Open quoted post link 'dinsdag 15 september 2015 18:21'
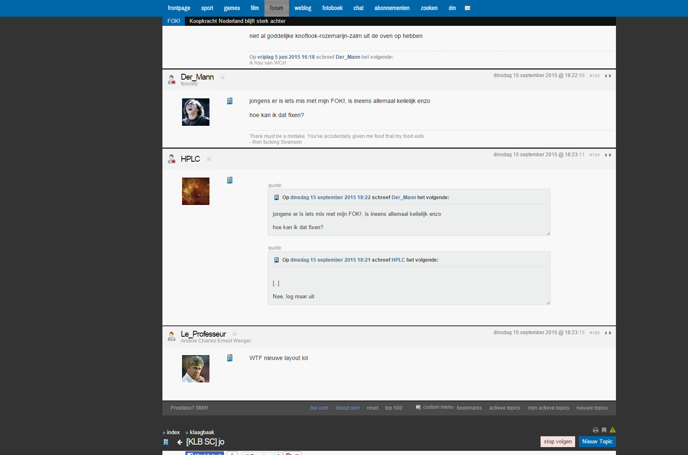 330,260
